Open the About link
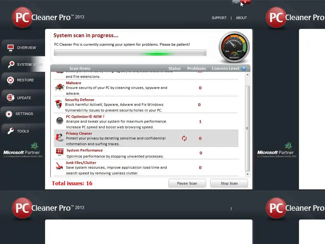Viewport: 325px width, 244px height. coord(241,18)
